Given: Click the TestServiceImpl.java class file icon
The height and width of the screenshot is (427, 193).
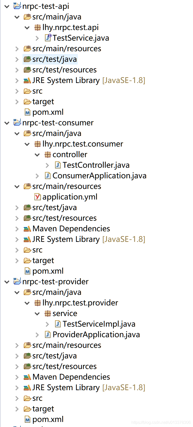Looking at the screenshot, I should pyautogui.click(x=58, y=324).
